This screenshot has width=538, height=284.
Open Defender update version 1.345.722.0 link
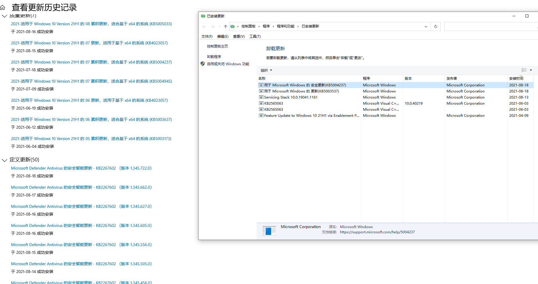click(81, 168)
